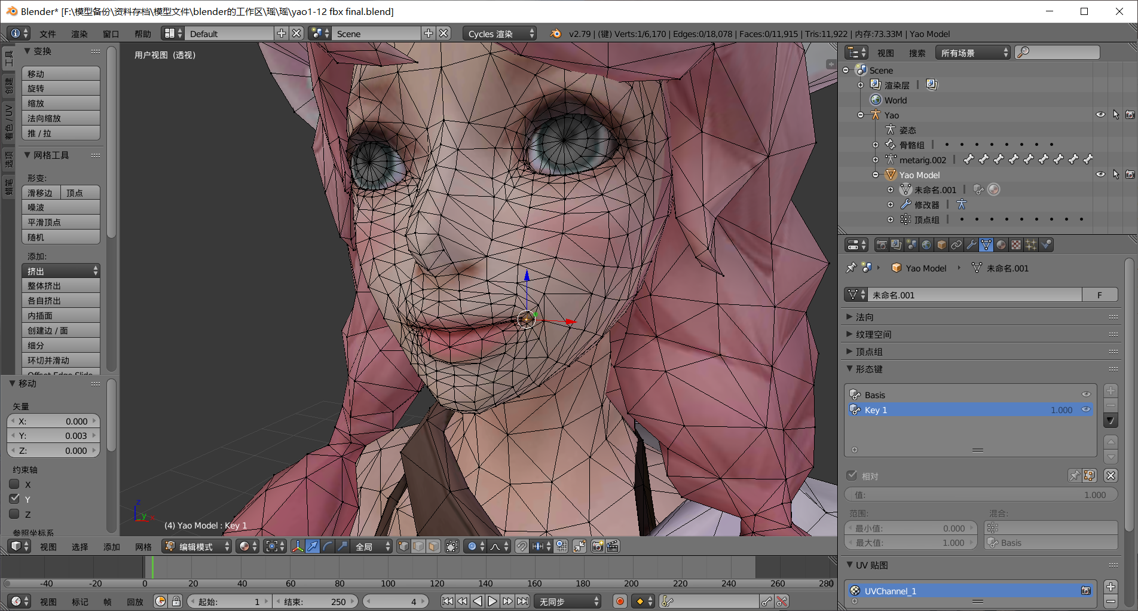Open the File (文件) menu

[x=48, y=34]
